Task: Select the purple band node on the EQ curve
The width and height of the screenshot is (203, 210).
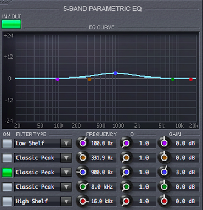Action: point(58,79)
